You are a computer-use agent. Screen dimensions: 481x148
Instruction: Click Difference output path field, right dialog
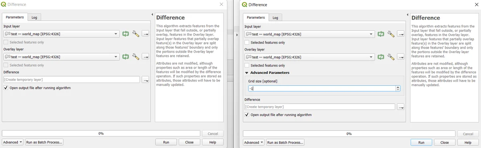click(320, 107)
